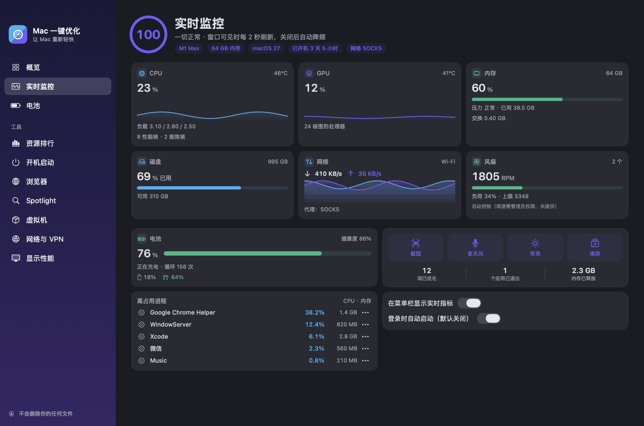Image resolution: width=644 pixels, height=426 pixels.
Task: Toggle 登录时自动启动 switch
Action: 489,319
